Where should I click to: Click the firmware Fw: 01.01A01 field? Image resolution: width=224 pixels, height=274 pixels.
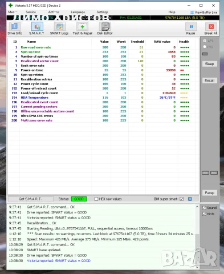pyautogui.click(x=131, y=18)
